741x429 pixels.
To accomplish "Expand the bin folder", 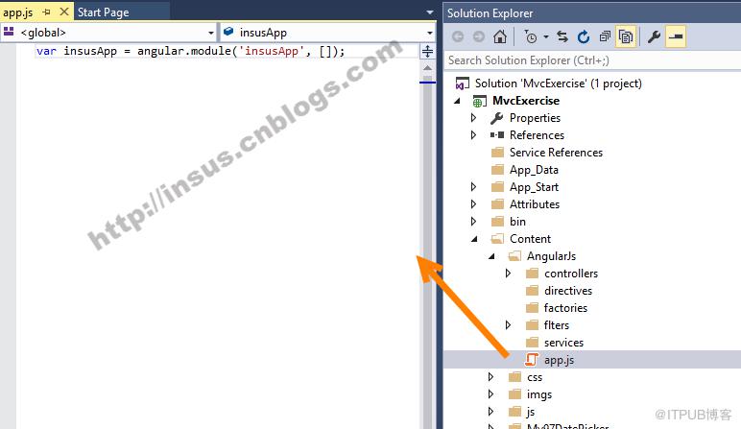I will [473, 221].
